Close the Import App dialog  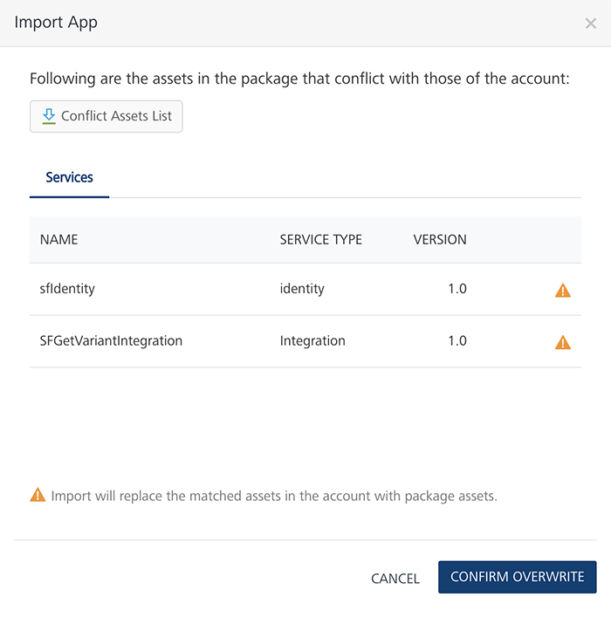click(591, 24)
